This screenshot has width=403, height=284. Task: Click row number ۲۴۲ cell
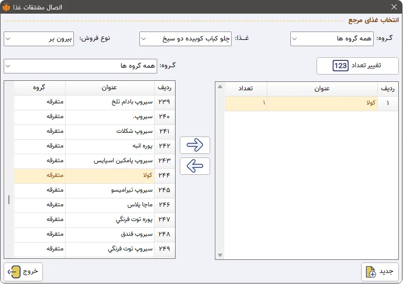point(165,146)
